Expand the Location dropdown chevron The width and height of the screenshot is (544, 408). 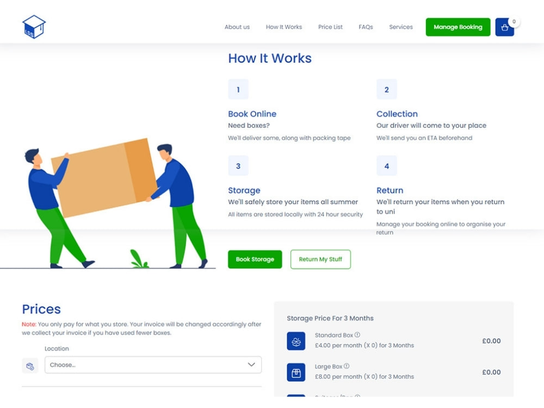[x=251, y=364]
